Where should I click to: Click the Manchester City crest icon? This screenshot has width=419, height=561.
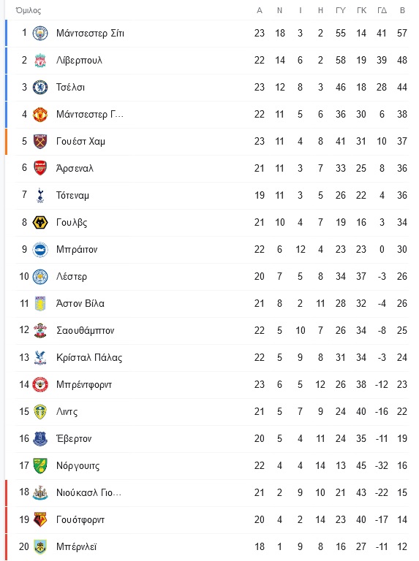[40, 34]
